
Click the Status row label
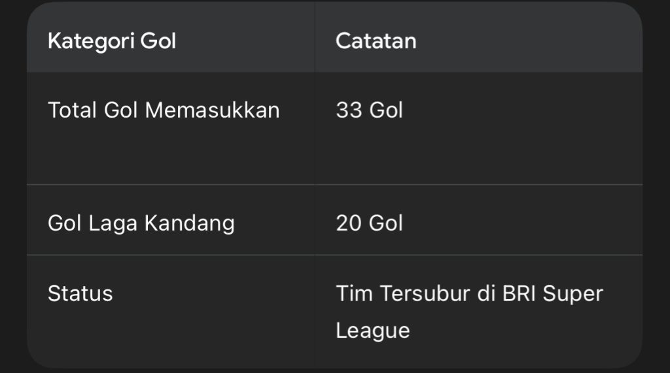click(80, 293)
